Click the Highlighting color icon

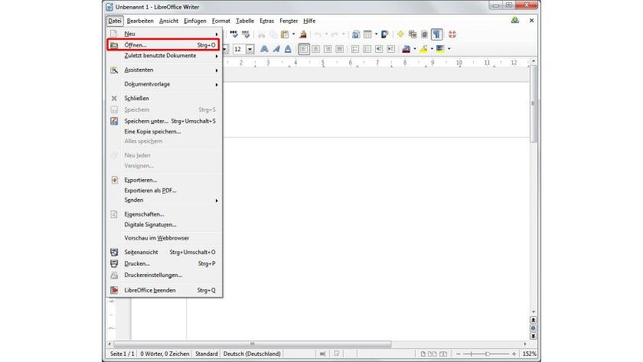[x=423, y=49]
